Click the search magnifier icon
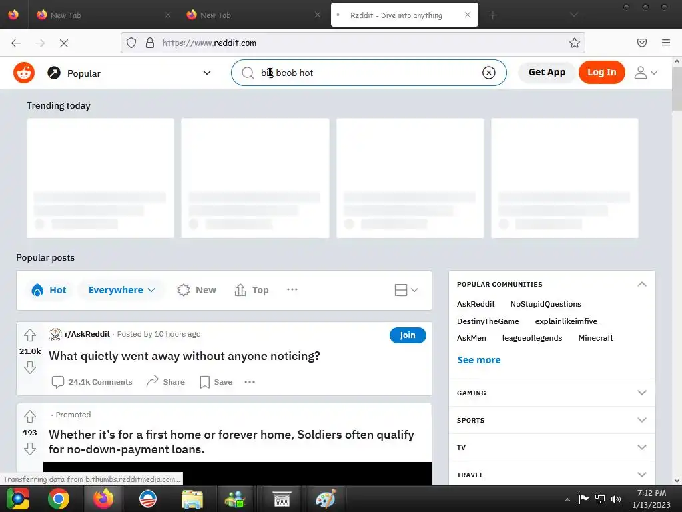Viewport: 682px width, 512px height. (x=248, y=73)
